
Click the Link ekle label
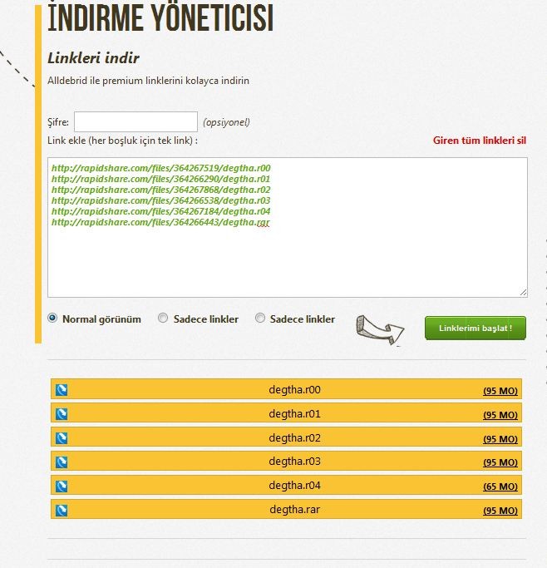(123, 141)
